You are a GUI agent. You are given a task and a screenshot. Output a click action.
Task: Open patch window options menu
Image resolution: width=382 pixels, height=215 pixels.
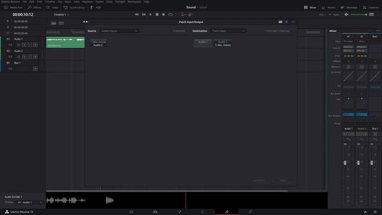293,22
